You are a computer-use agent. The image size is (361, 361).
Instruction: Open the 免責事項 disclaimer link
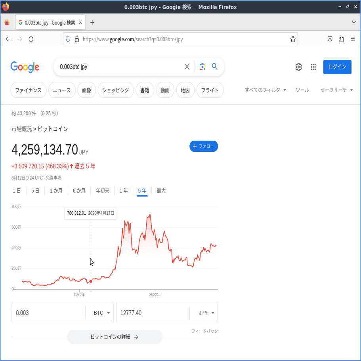[53, 178]
